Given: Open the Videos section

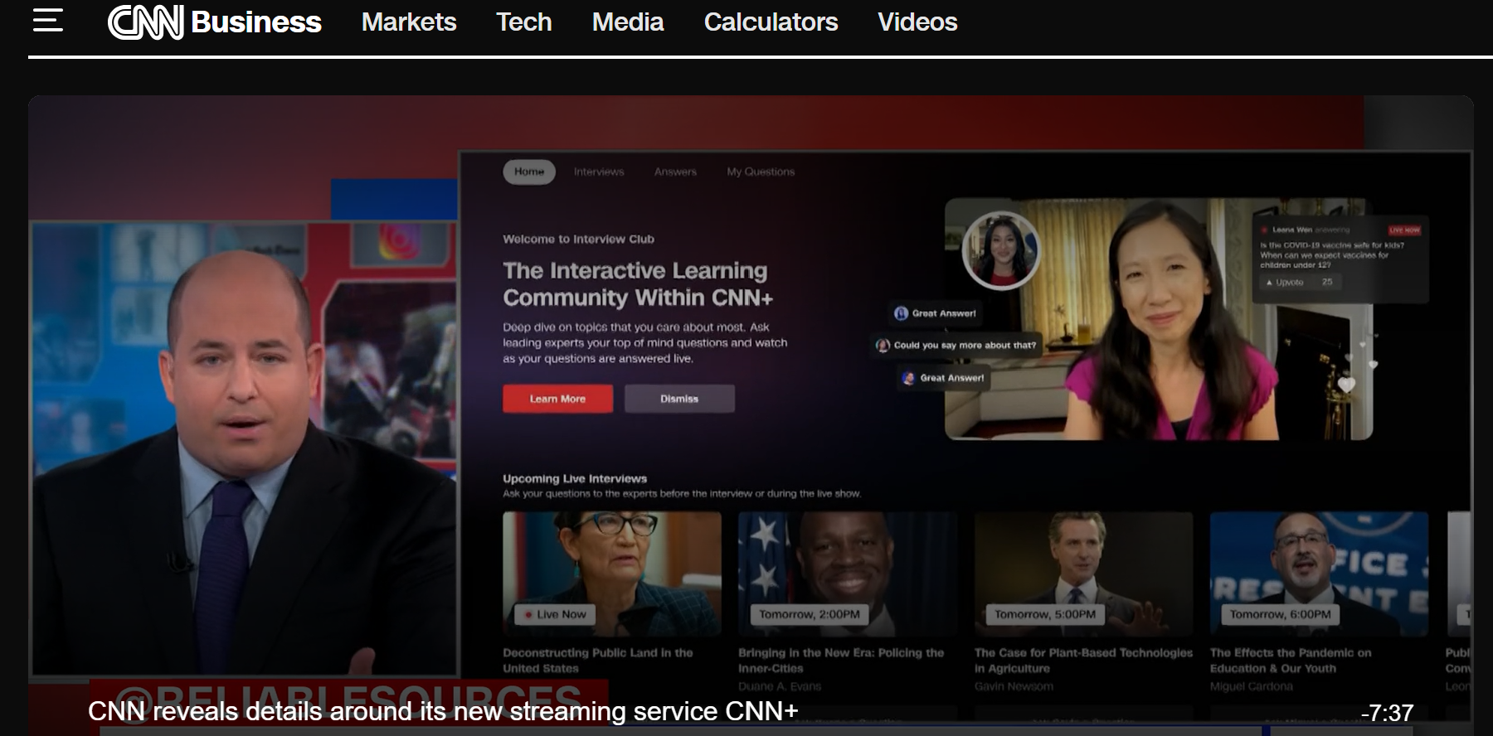Looking at the screenshot, I should pos(917,22).
